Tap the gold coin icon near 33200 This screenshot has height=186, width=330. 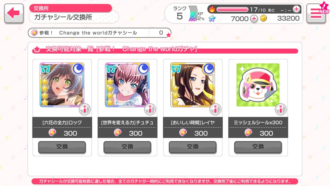pos(263,18)
